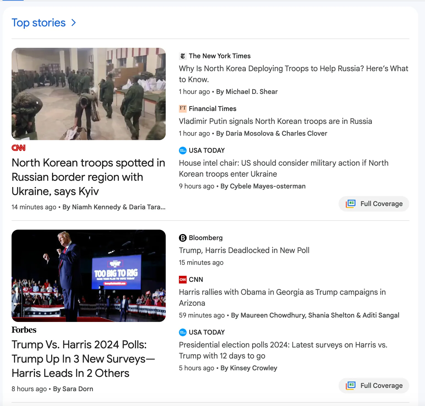Click byline 'By Maureen Chowdhury, Shania Shelton & Aditi Sangal'

point(315,315)
